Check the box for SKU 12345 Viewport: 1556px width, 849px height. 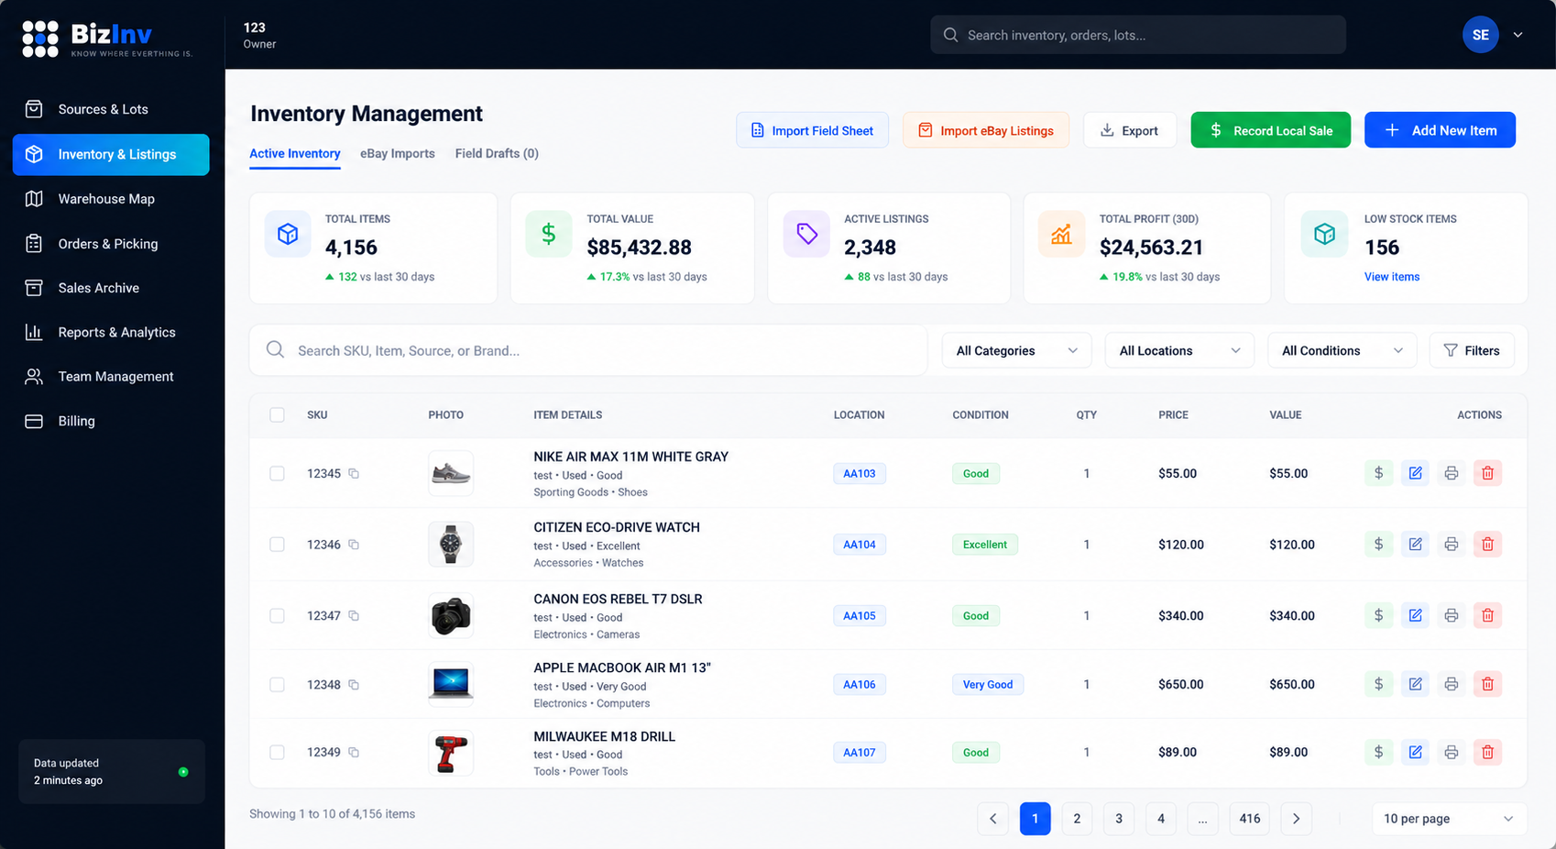click(277, 473)
